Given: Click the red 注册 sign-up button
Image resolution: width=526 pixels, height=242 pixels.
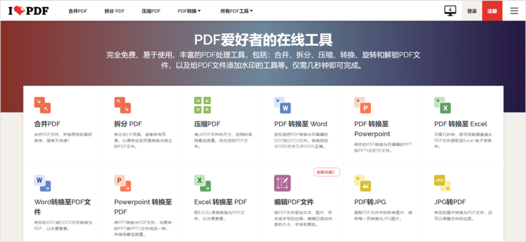Looking at the screenshot, I should coord(492,11).
